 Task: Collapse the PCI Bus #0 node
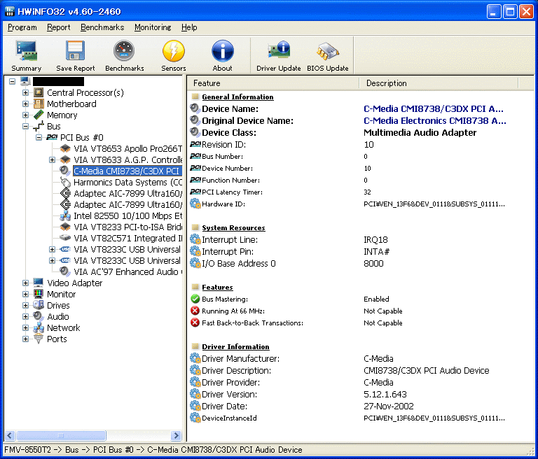[x=39, y=138]
